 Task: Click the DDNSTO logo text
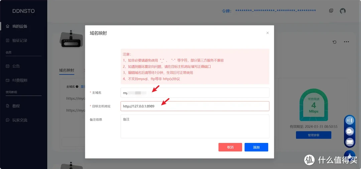coord(23,11)
